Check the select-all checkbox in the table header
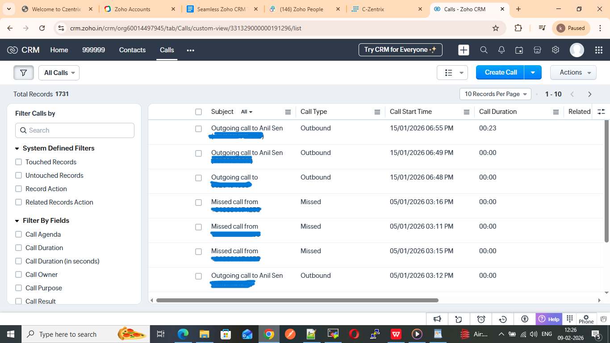The height and width of the screenshot is (343, 610). (199, 112)
